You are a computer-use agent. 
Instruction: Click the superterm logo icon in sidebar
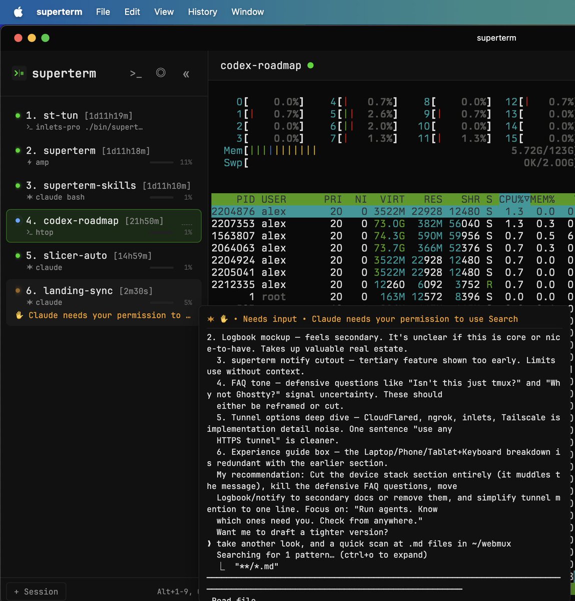(x=19, y=74)
